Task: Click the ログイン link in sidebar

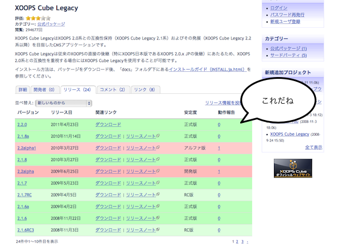Action: [279, 8]
